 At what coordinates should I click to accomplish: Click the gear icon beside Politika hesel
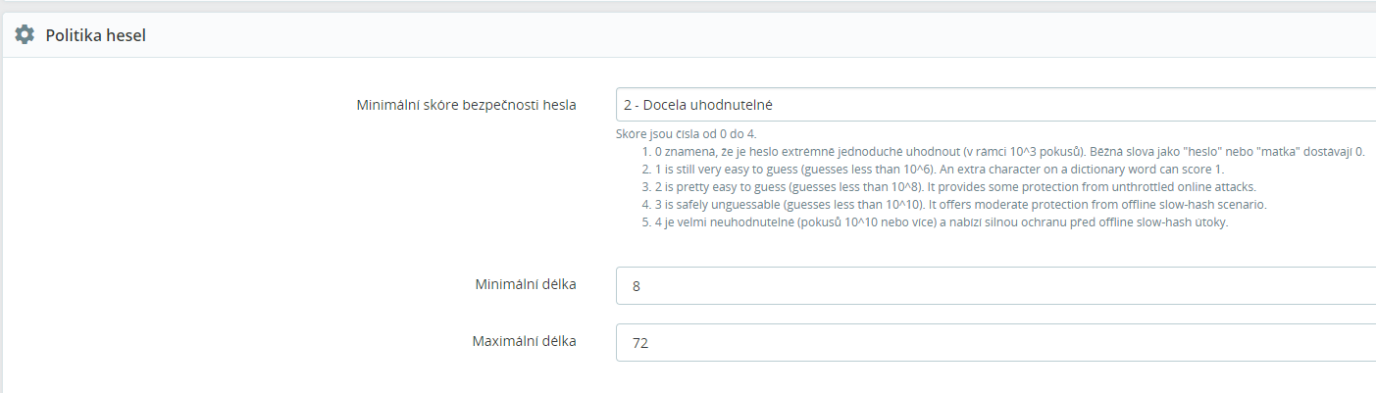coord(25,35)
